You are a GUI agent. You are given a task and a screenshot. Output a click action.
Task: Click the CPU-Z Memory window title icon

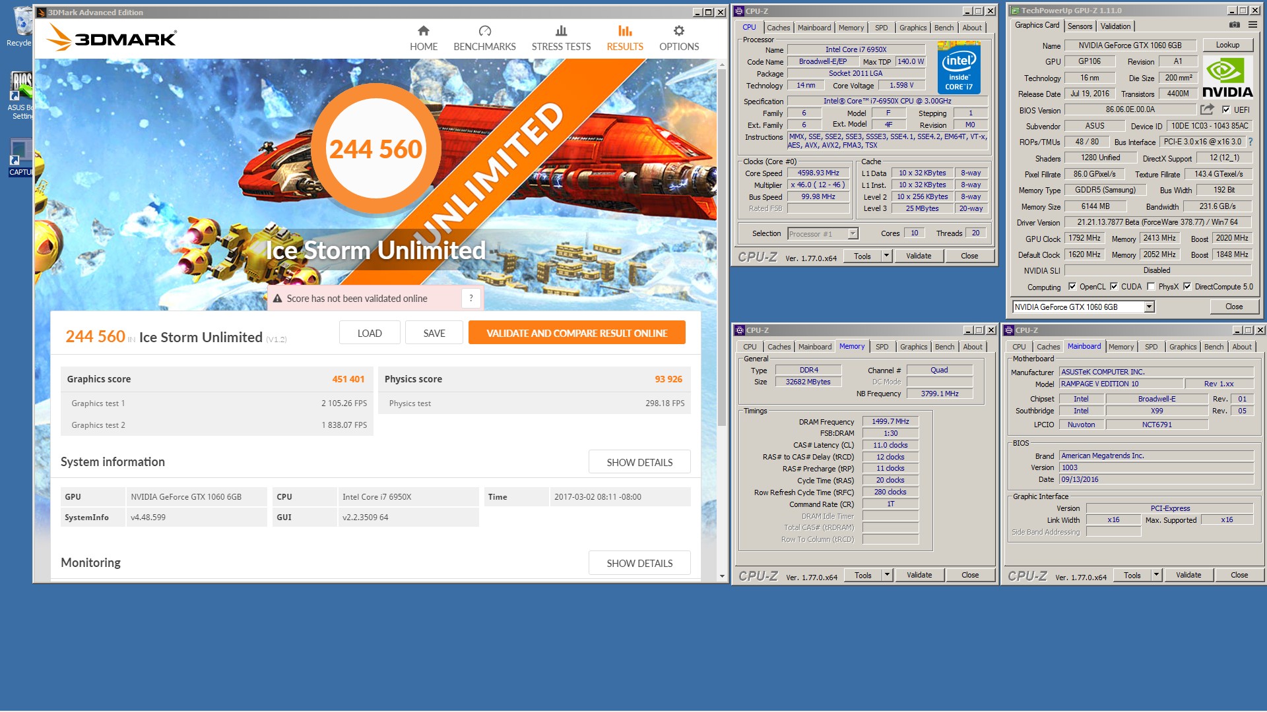pyautogui.click(x=740, y=330)
